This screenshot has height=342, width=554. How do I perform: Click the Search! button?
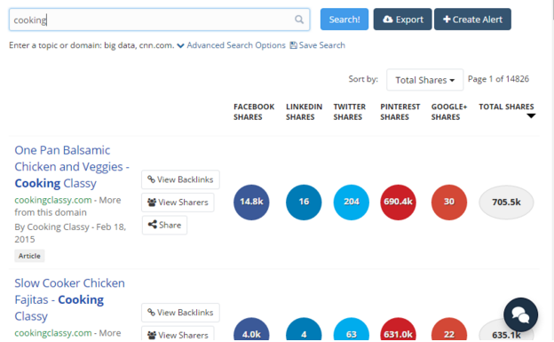(x=344, y=20)
